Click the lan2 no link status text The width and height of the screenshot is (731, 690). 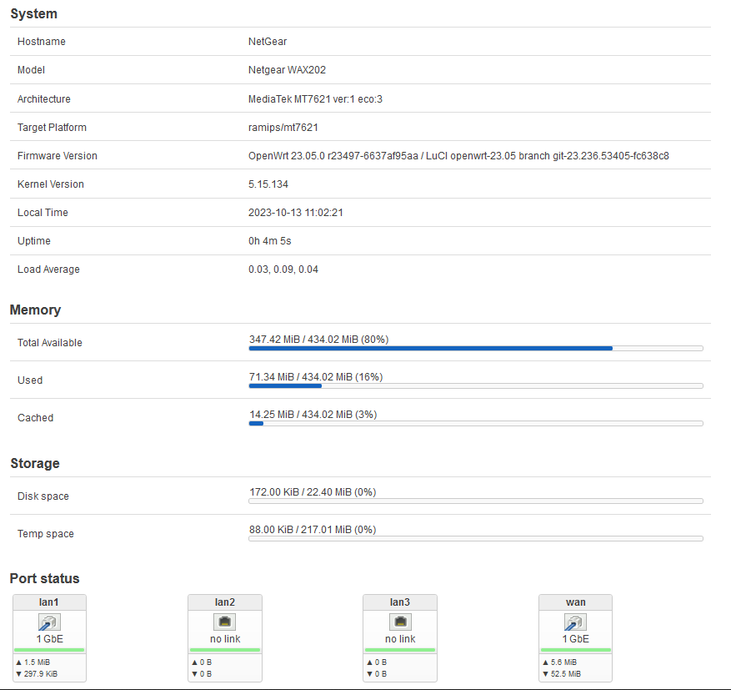225,639
